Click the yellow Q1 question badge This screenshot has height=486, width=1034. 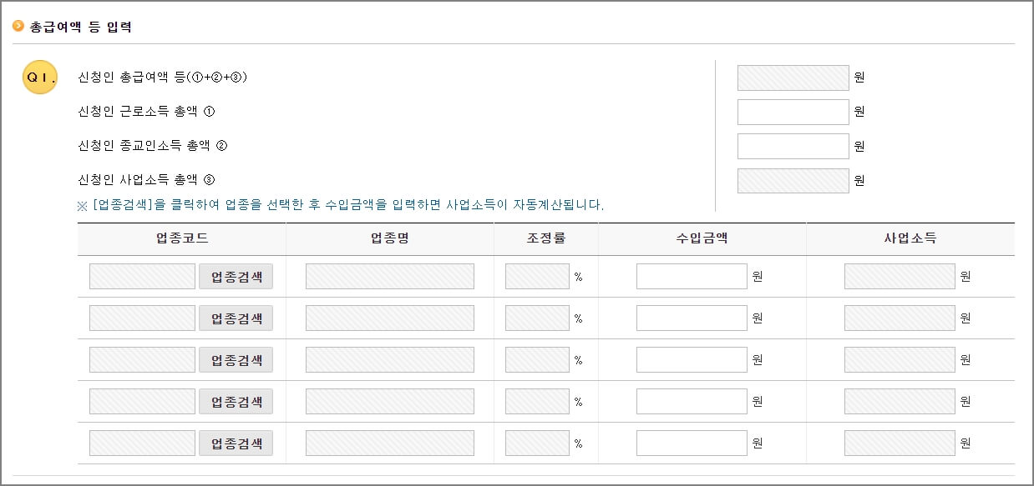click(x=39, y=78)
